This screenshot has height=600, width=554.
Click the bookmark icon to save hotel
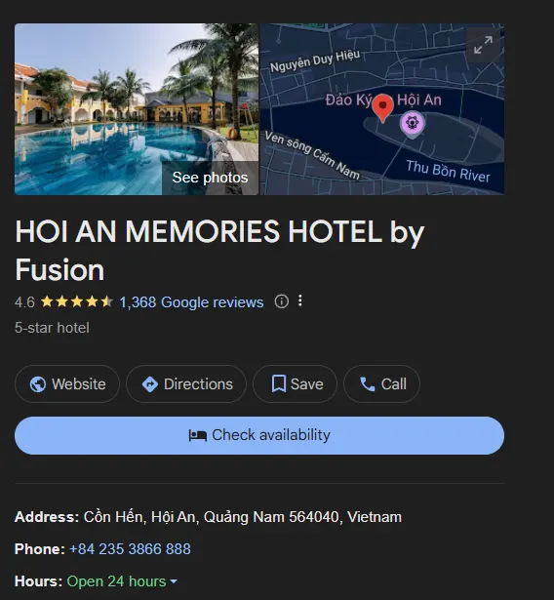click(x=279, y=383)
